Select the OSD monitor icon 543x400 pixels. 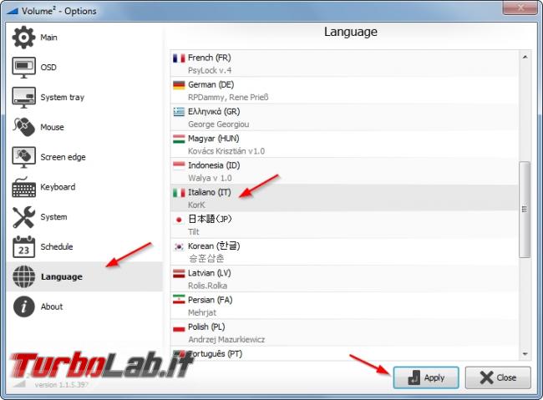(x=23, y=67)
